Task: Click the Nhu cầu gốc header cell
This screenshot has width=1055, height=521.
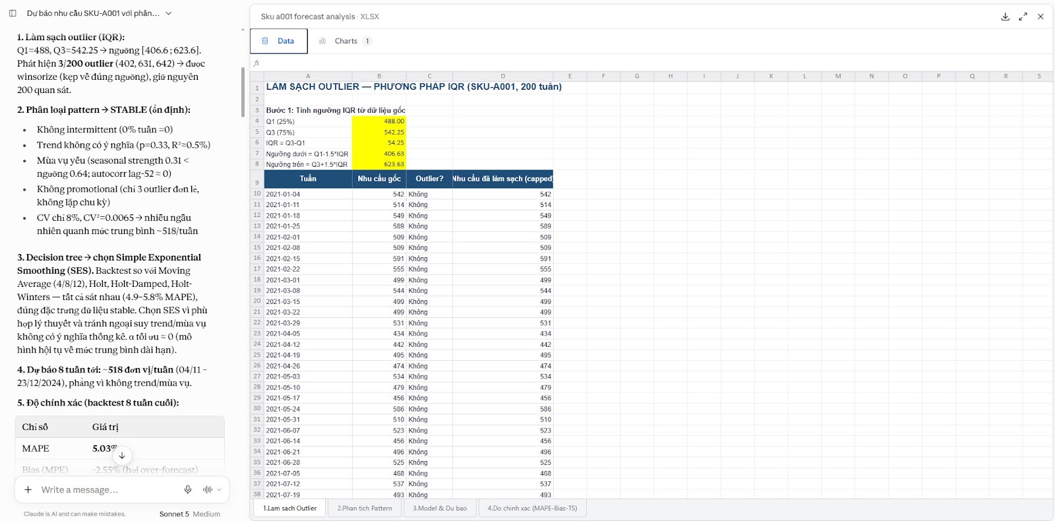Action: (379, 179)
